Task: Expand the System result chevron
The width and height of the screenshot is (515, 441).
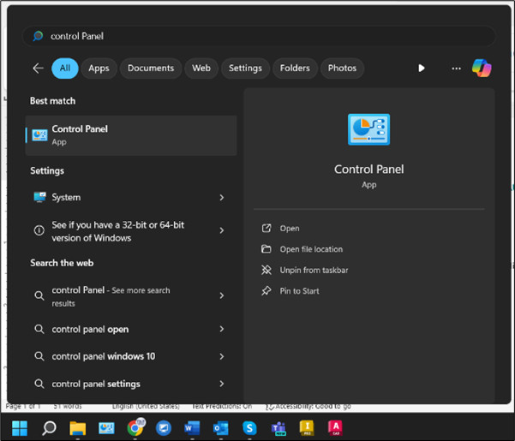Action: click(x=222, y=197)
